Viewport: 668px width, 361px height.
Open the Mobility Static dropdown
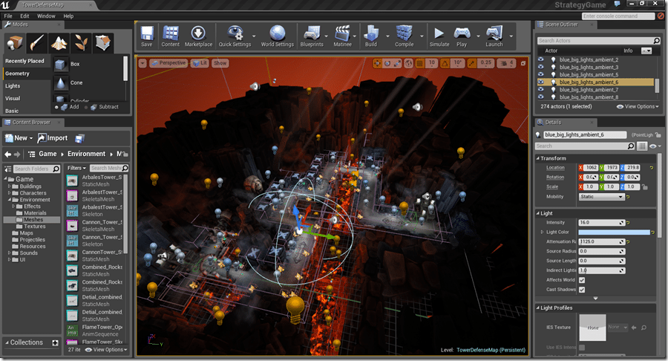601,197
